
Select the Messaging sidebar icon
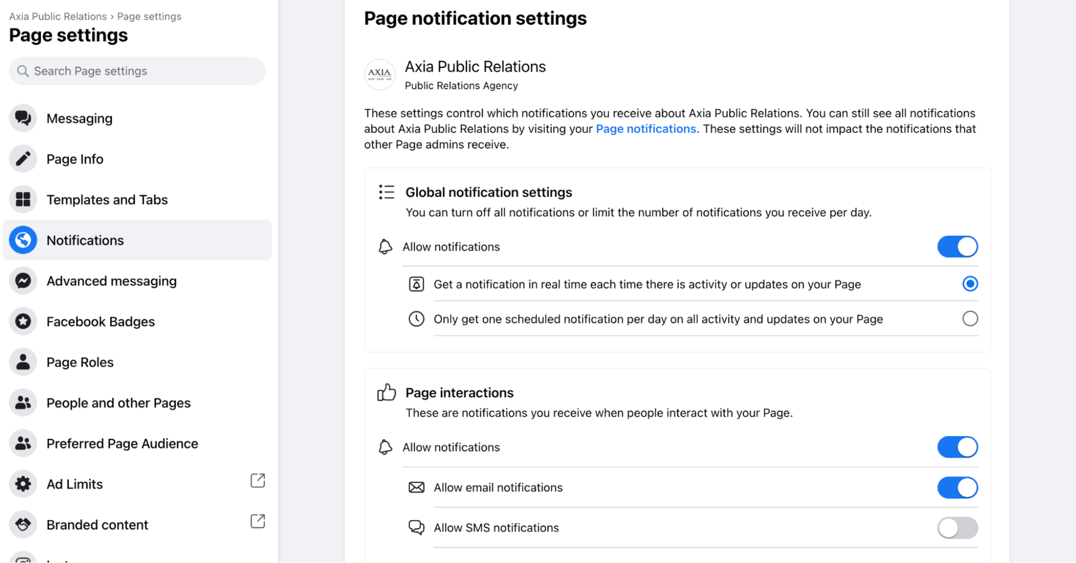(x=23, y=118)
